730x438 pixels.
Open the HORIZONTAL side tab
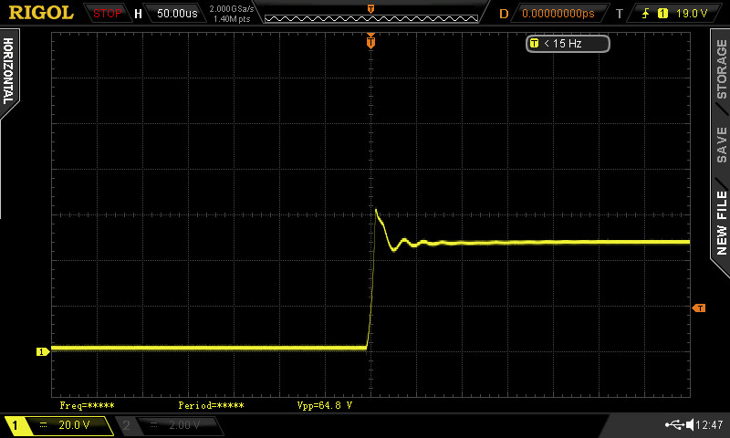click(8, 71)
